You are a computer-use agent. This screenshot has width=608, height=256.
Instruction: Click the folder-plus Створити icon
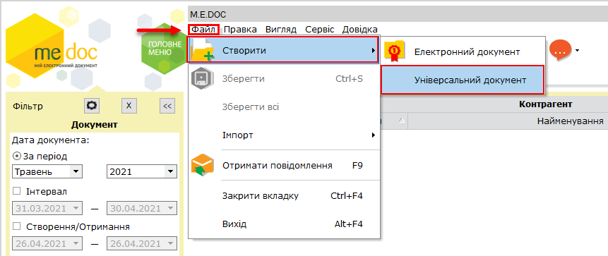pos(203,50)
